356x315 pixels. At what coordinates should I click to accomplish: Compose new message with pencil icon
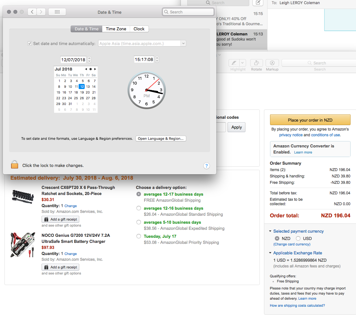pyautogui.click(x=258, y=3)
